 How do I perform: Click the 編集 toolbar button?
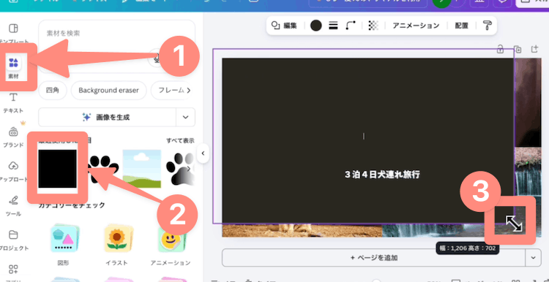pos(285,26)
